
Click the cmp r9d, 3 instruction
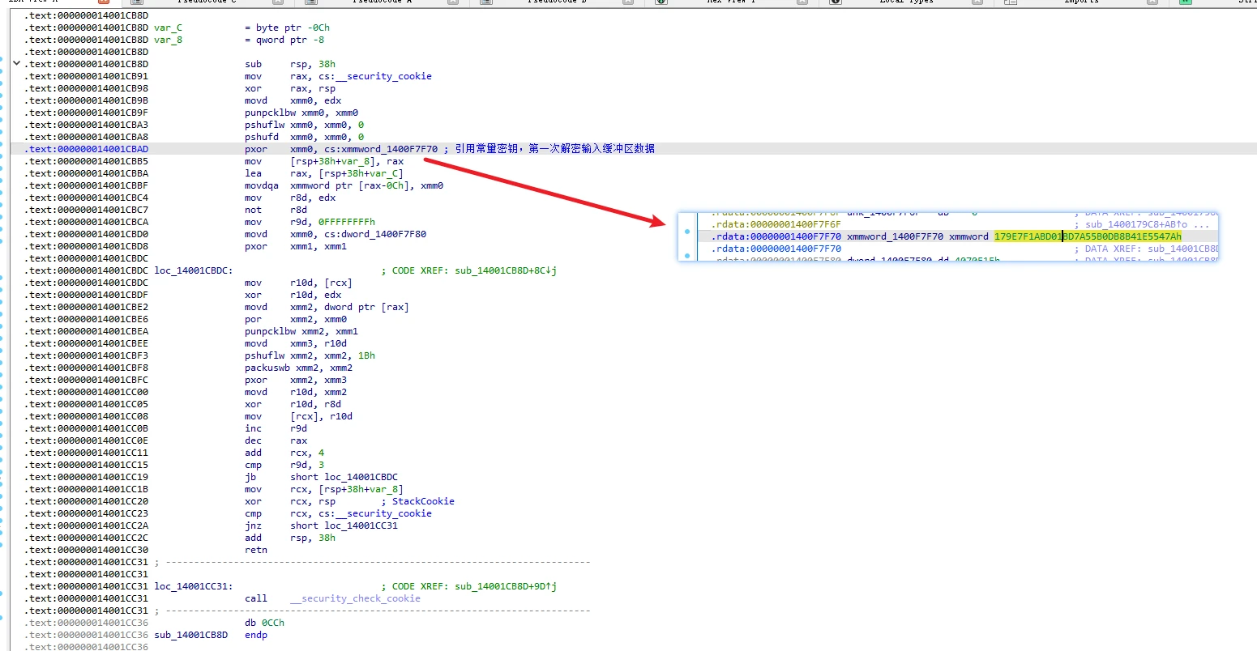pos(284,465)
